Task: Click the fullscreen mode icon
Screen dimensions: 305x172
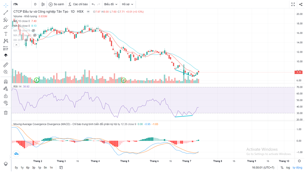Action: point(293,4)
